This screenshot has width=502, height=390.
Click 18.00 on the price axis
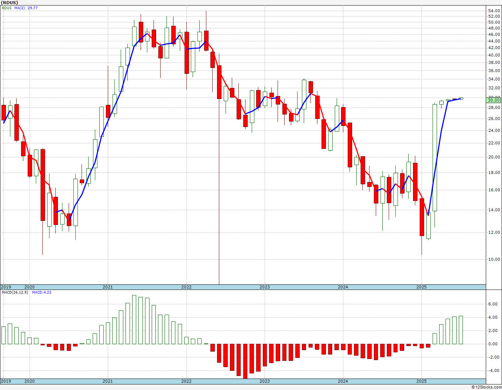point(494,172)
